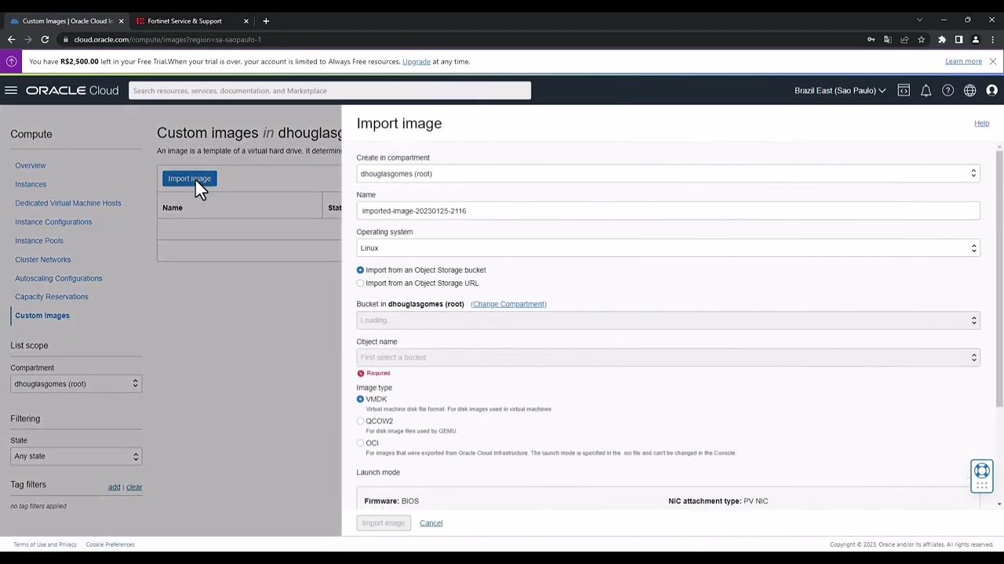Screen dimensions: 1004x564
Task: Click the Import image panel vertical scrollbar
Action: 999,278
